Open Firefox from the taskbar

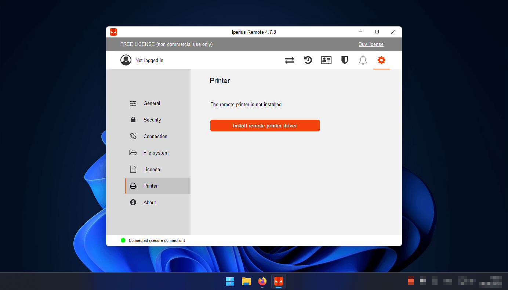click(x=262, y=282)
